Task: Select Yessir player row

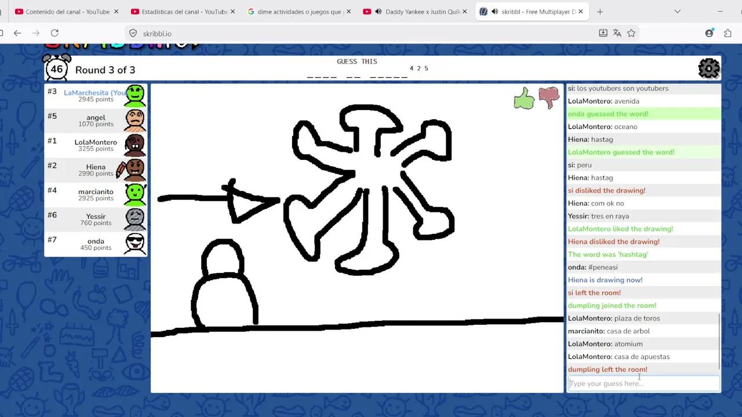Action: click(x=96, y=219)
